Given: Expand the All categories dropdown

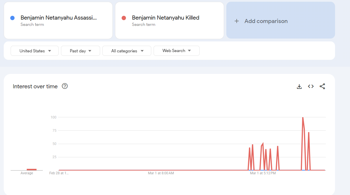Looking at the screenshot, I should [x=127, y=51].
